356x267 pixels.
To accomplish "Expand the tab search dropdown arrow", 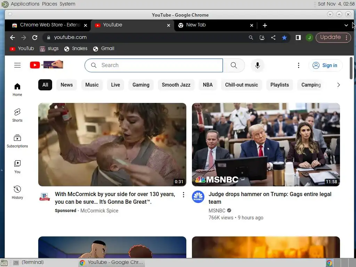I will [346, 25].
